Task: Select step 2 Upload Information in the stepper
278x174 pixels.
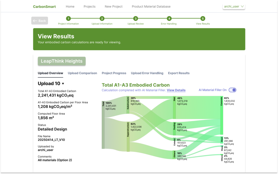Action: coord(102,19)
